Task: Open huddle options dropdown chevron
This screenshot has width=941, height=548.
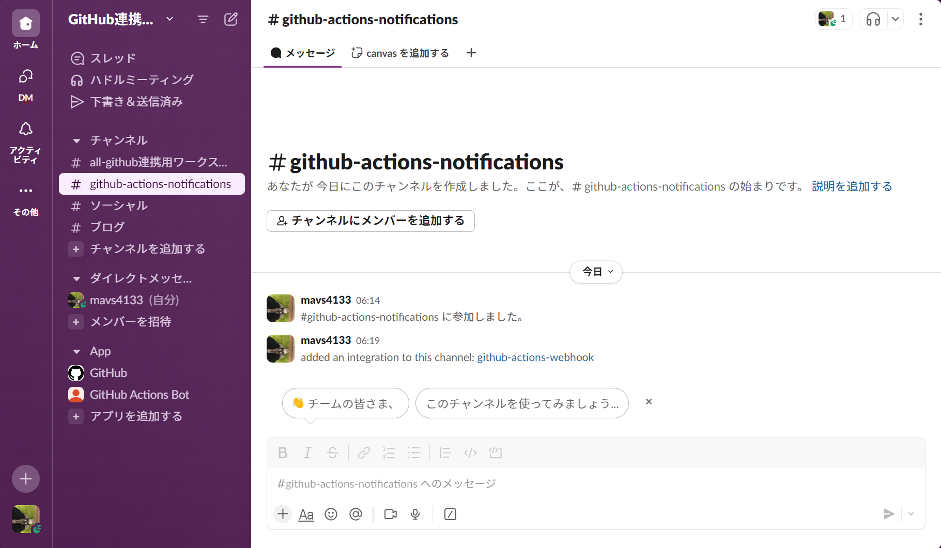Action: pyautogui.click(x=896, y=20)
